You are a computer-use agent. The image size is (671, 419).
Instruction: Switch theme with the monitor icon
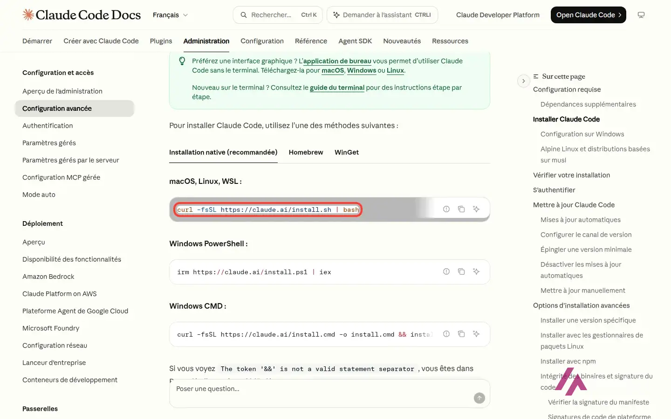tap(641, 15)
